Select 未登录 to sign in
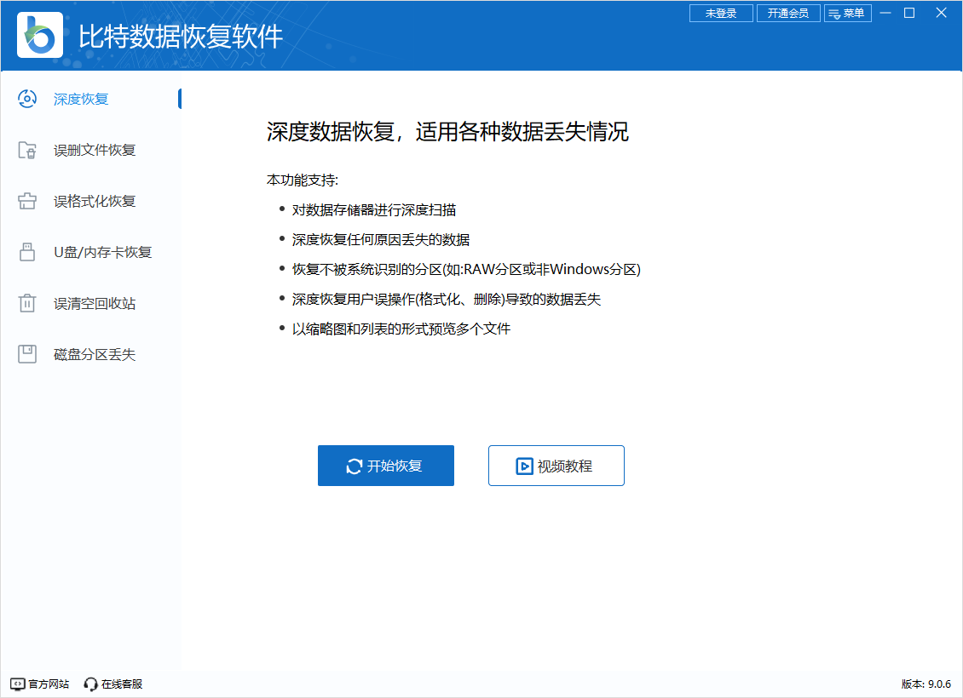Image resolution: width=963 pixels, height=698 pixels. coord(721,13)
